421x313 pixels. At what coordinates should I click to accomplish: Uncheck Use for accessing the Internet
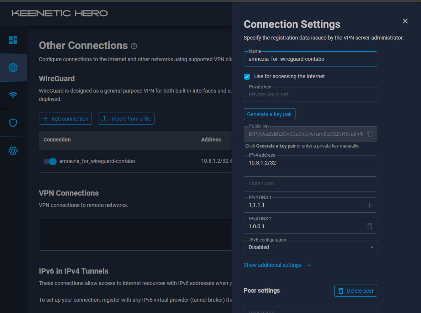(247, 77)
